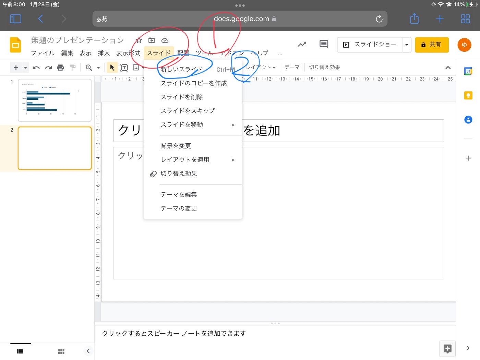This screenshot has width=480, height=360.
Task: Show the Safari tab overview grid
Action: [465, 19]
